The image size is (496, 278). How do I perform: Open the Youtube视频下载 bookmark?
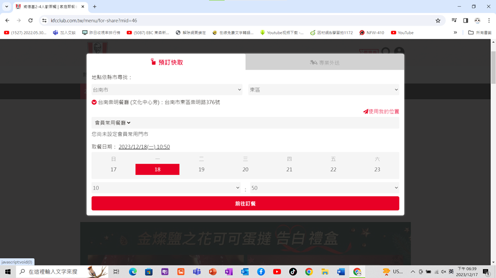[281, 32]
